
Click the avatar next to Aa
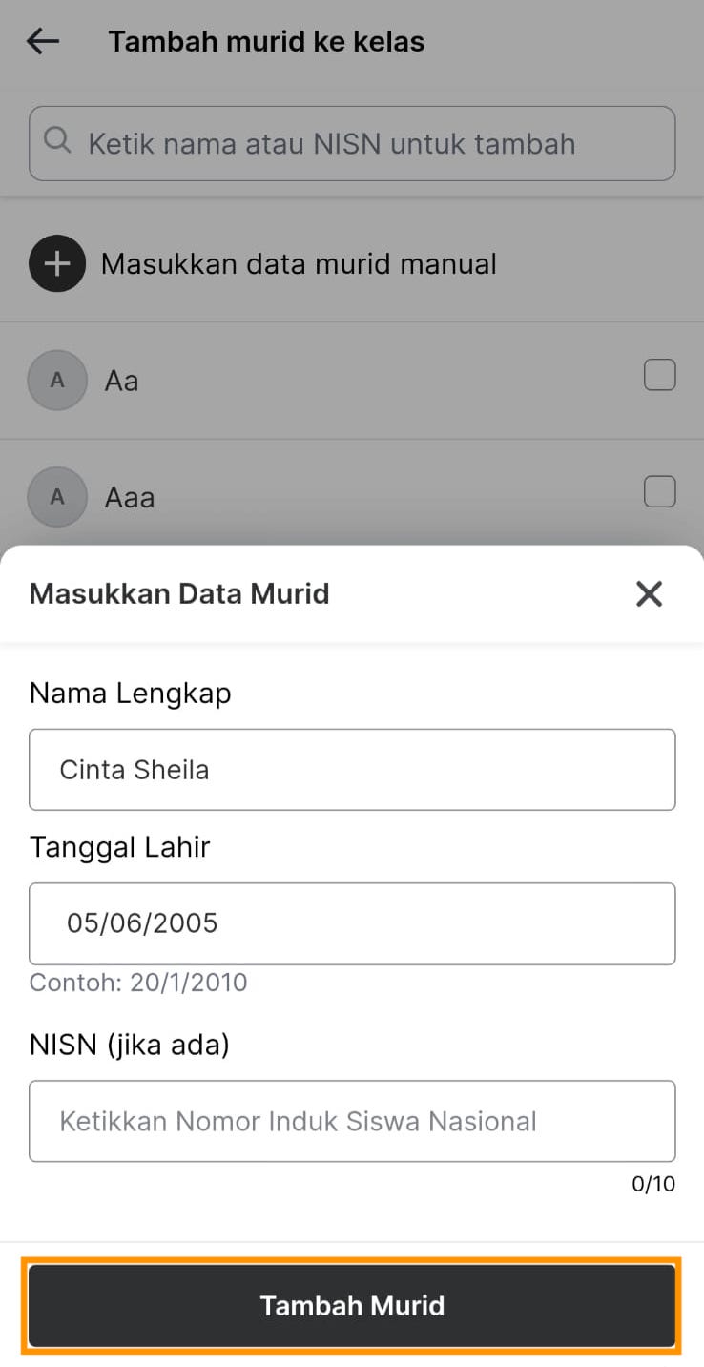tap(57, 381)
